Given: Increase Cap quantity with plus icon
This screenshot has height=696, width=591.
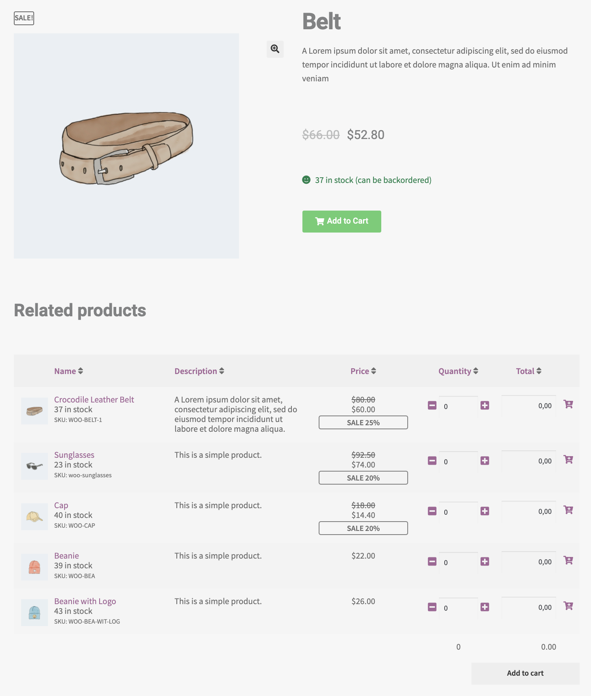Looking at the screenshot, I should point(485,511).
